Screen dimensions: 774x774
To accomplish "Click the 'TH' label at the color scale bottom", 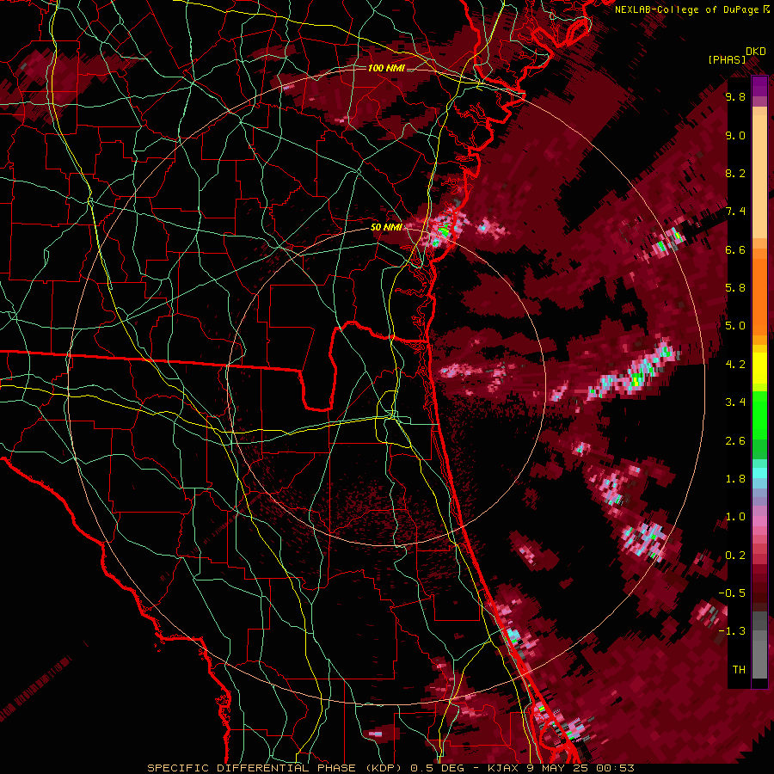I will (739, 670).
